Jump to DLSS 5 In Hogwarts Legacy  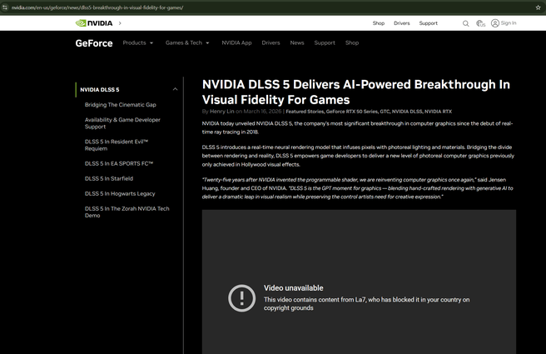120,193
